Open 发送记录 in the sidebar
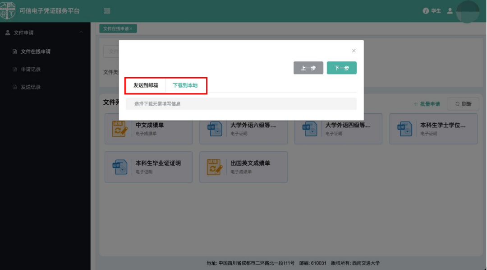Image resolution: width=487 pixels, height=270 pixels. click(x=31, y=87)
